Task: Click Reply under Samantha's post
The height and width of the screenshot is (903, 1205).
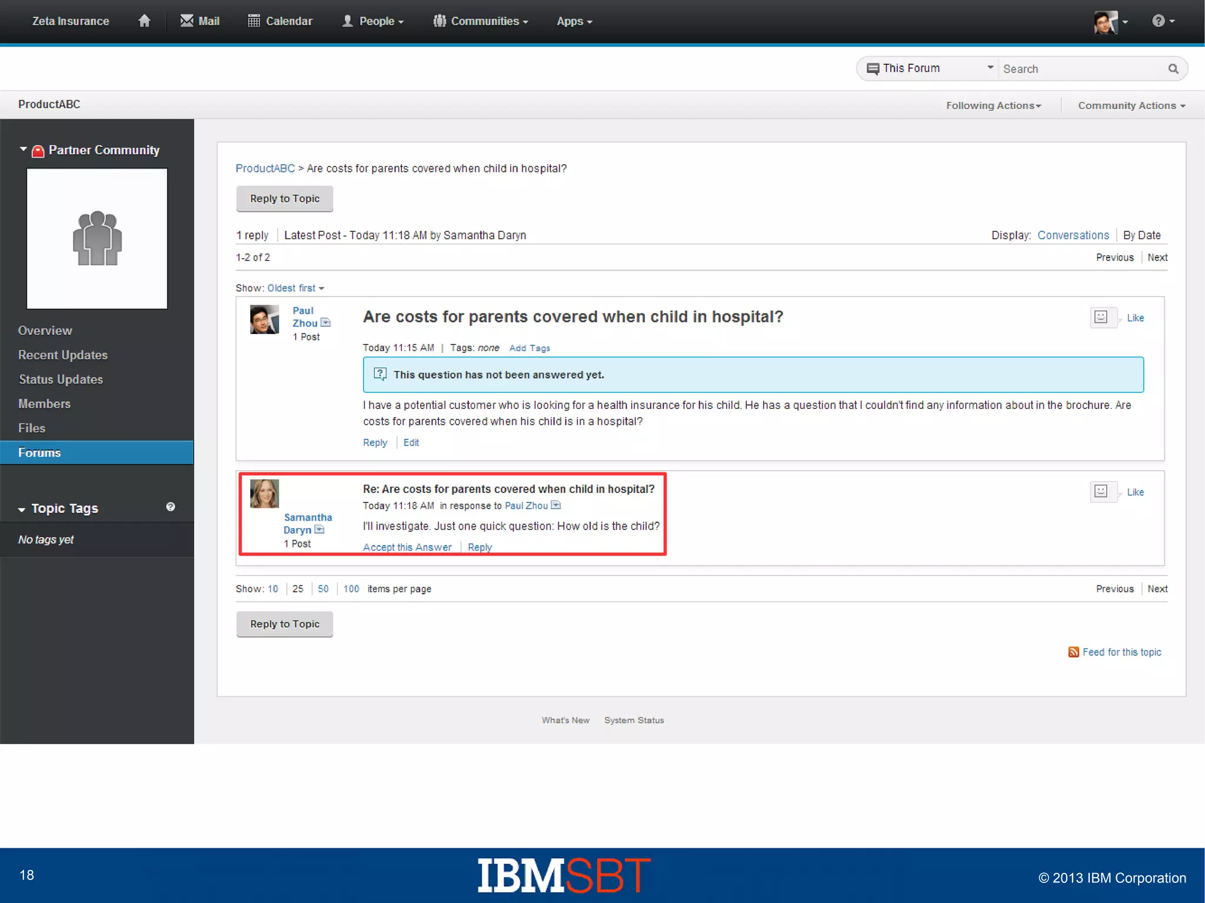Action: pos(480,547)
